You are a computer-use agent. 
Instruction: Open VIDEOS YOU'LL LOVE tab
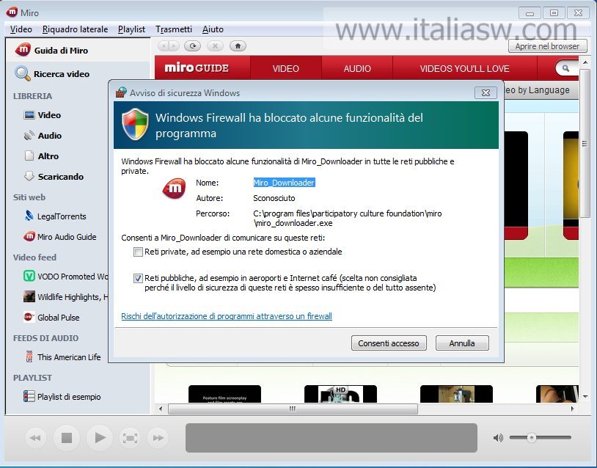coord(465,68)
